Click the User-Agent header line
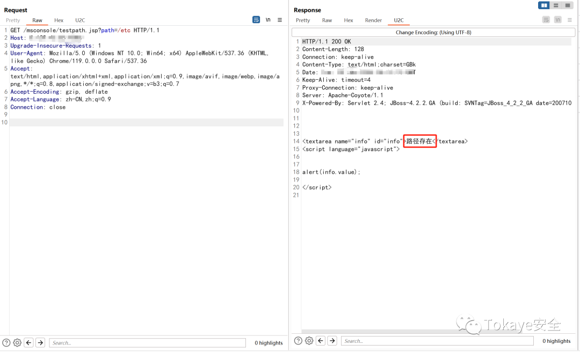 tap(140, 57)
